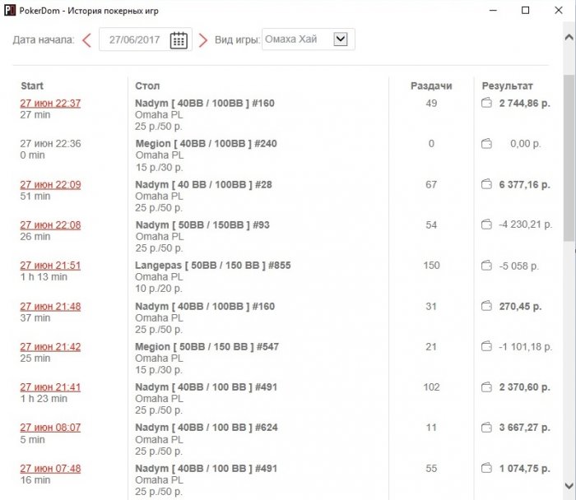Click the Вид игры combo box field
The image size is (576, 500).
coord(309,39)
